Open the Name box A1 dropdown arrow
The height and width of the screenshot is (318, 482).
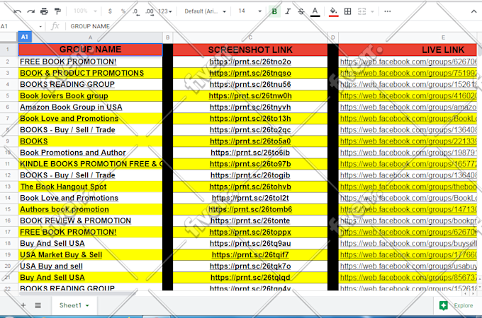[x=40, y=27]
